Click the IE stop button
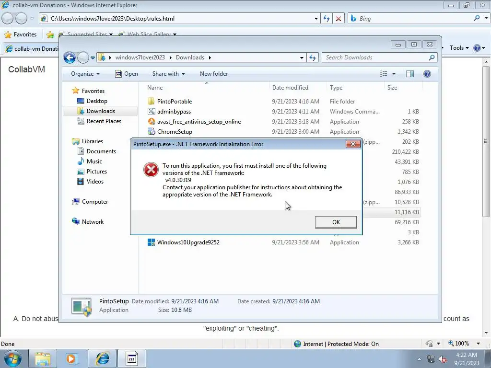 tap(339, 19)
